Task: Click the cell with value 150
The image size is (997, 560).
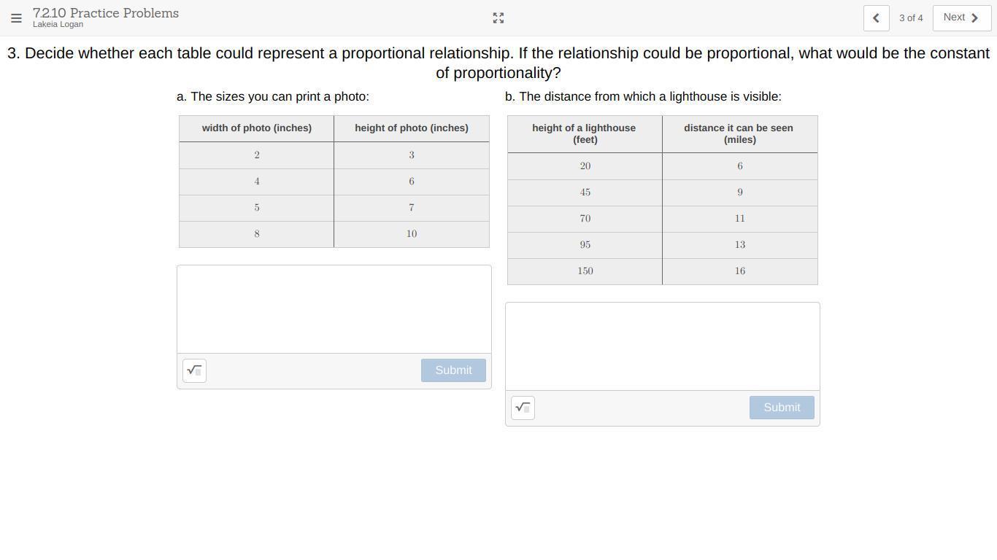Action: point(585,271)
